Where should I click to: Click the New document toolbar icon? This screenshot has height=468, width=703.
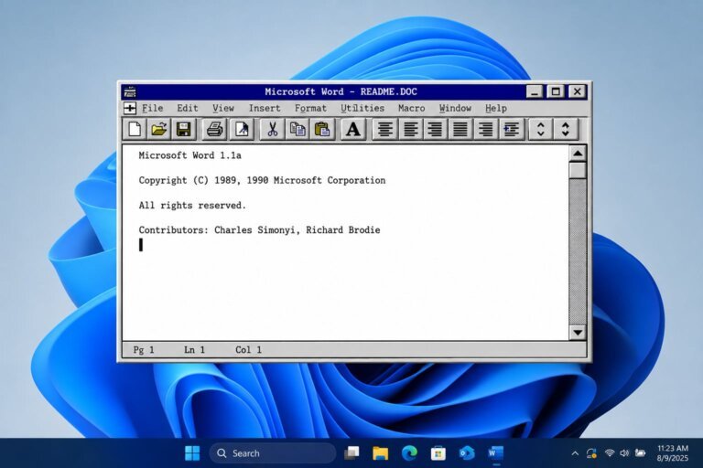point(134,130)
